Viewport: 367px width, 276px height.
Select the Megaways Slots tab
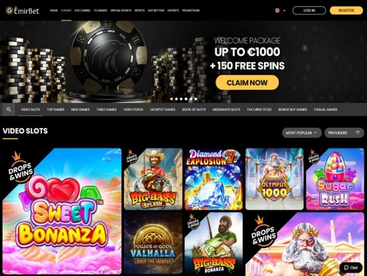[x=226, y=109]
